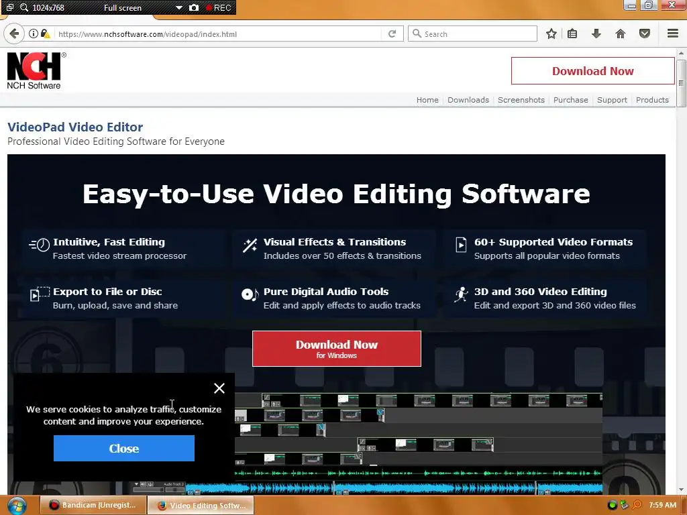Switch to Bandicam taskbar button
The width and height of the screenshot is (687, 515).
pyautogui.click(x=93, y=505)
